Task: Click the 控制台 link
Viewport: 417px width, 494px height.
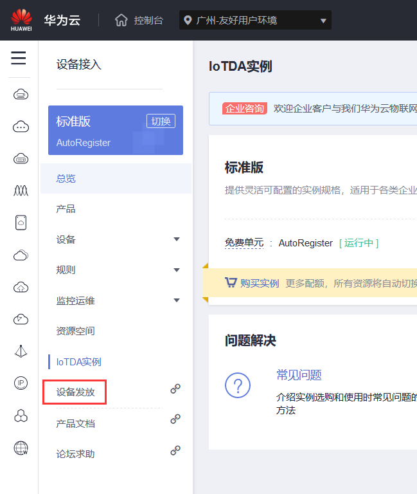Action: pos(148,21)
